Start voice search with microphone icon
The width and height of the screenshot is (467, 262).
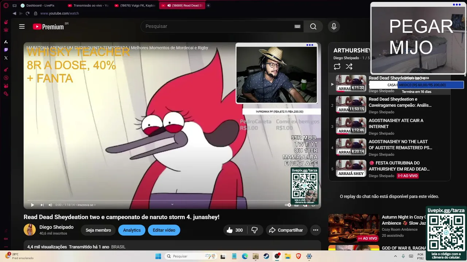pos(333,27)
